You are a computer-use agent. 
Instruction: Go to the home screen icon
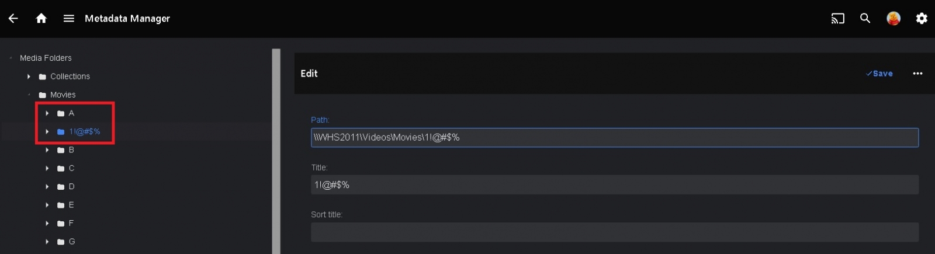[x=41, y=19]
